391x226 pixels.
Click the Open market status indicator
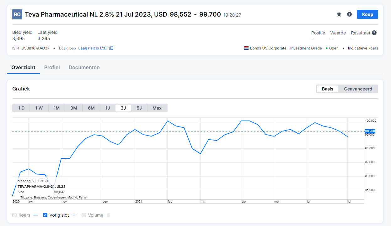[x=332, y=48]
